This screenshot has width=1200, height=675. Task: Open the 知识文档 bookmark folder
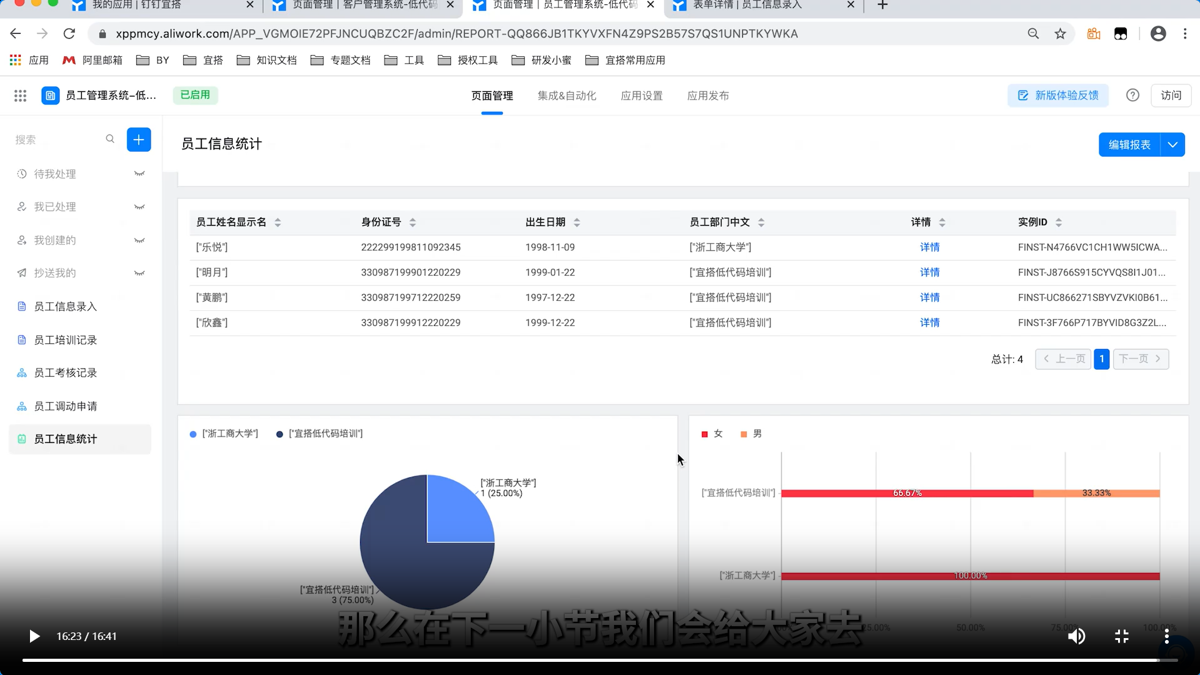267,60
